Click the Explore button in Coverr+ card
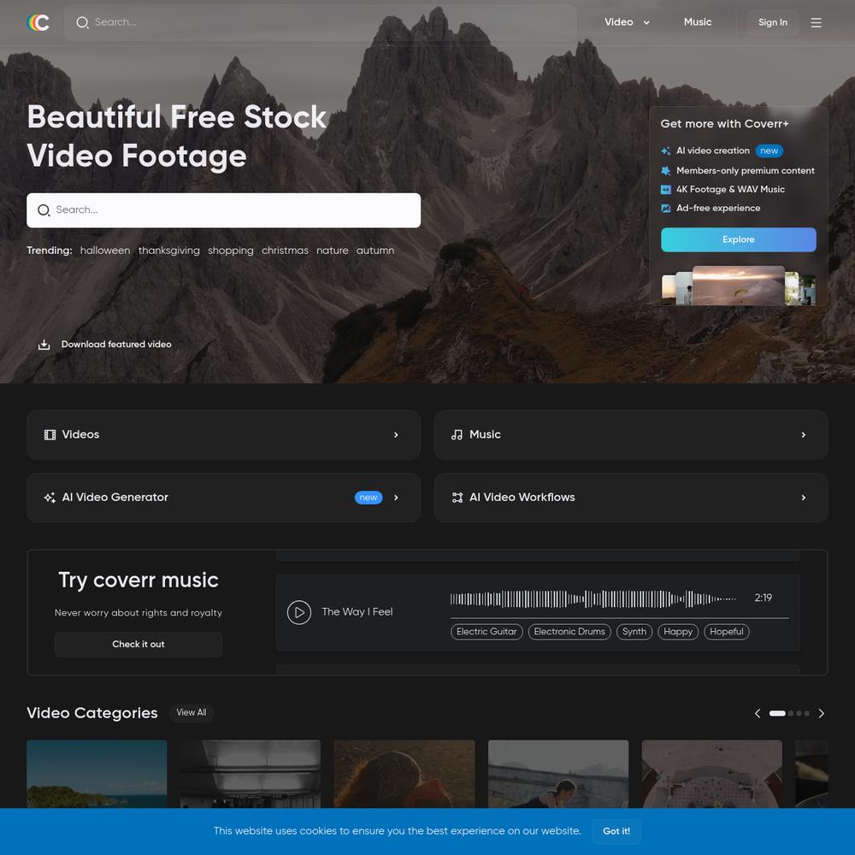The image size is (855, 855). [739, 239]
